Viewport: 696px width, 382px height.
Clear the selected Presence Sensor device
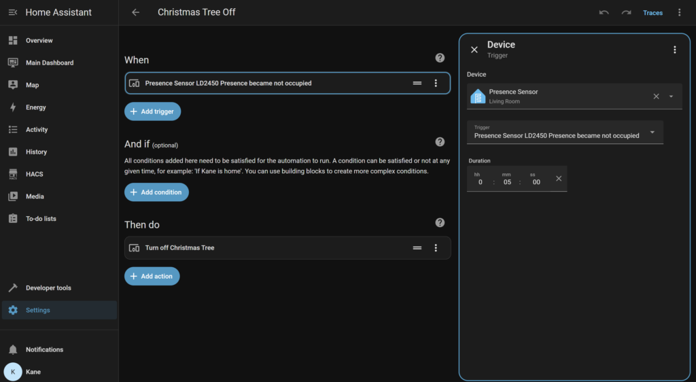point(656,97)
